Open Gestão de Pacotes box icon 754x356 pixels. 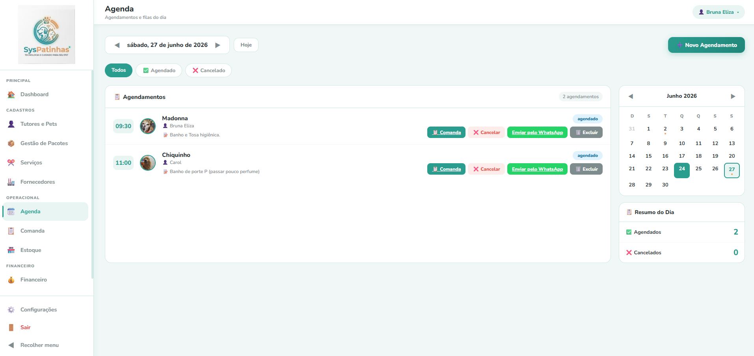click(x=11, y=144)
